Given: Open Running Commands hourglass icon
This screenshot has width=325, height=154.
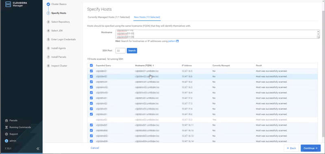Looking at the screenshot, I should 6,127.
